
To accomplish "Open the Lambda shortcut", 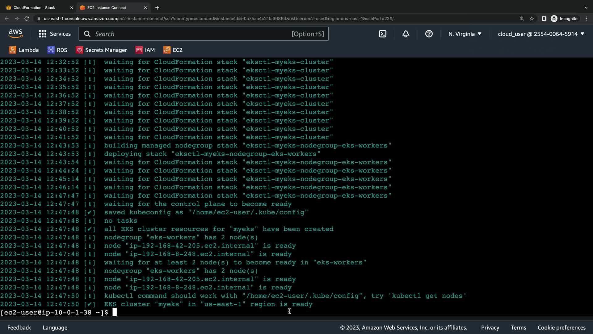I will (x=24, y=50).
